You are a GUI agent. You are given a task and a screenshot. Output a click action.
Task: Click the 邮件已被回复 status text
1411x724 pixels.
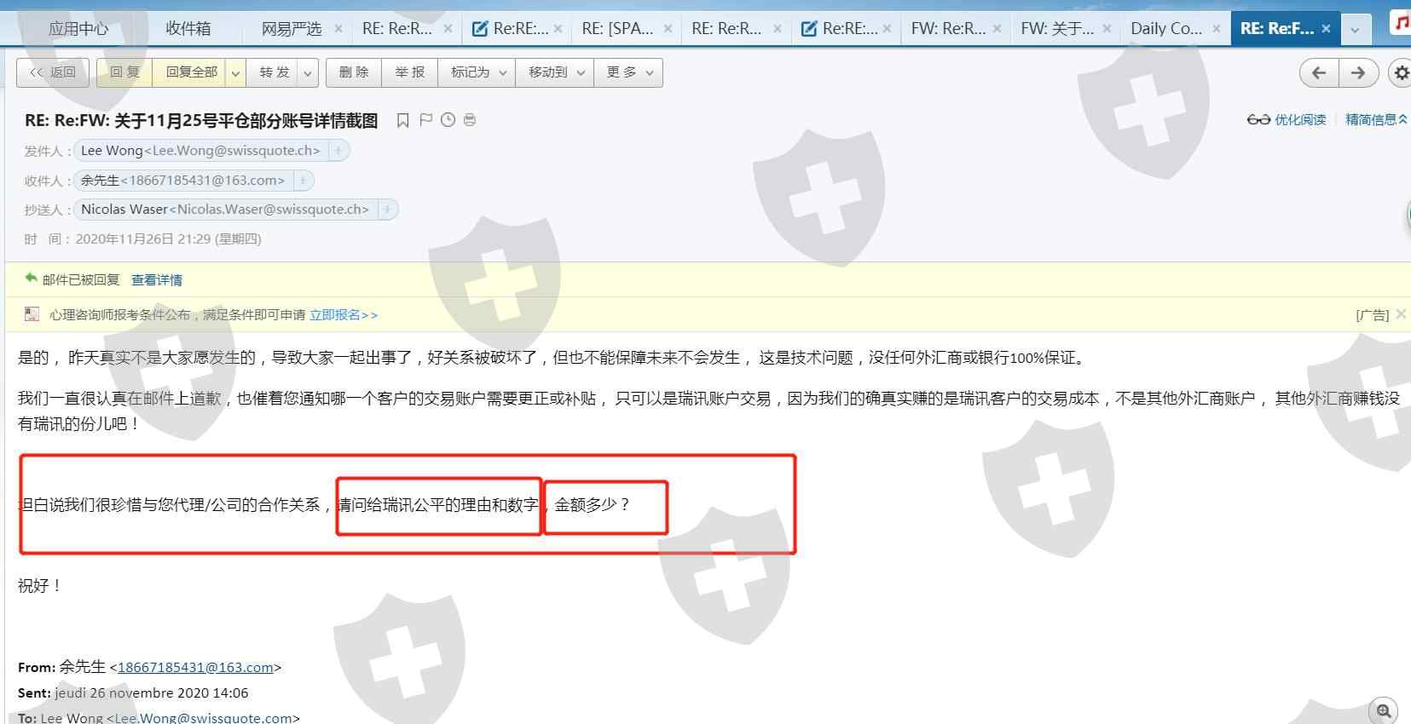[81, 279]
